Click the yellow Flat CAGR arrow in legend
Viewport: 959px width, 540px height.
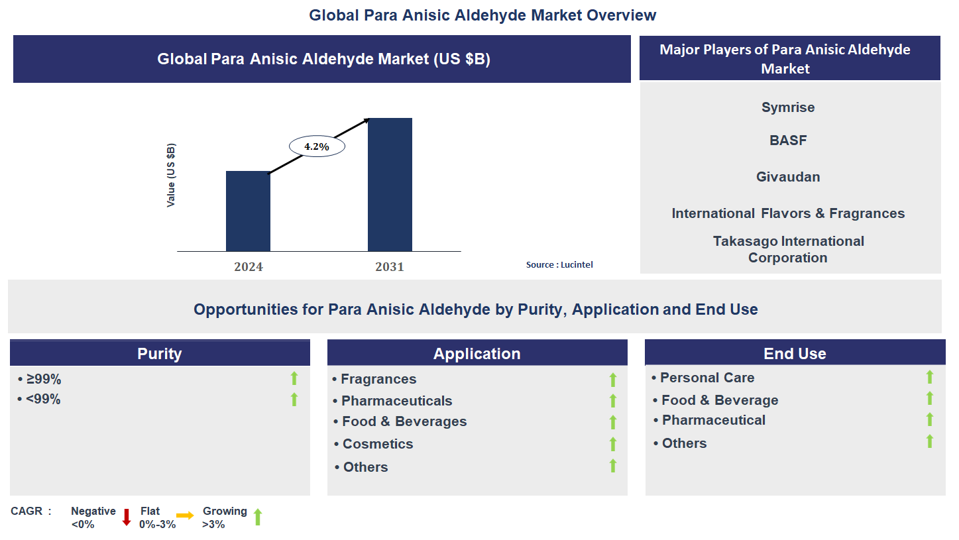click(x=188, y=515)
